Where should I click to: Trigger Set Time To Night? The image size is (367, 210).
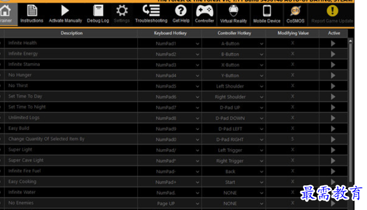(333, 107)
